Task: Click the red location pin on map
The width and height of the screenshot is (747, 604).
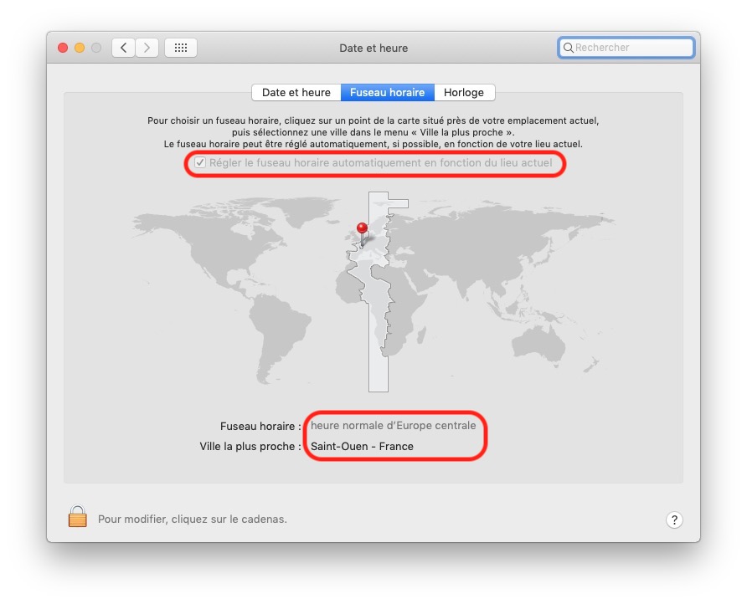Action: (362, 228)
